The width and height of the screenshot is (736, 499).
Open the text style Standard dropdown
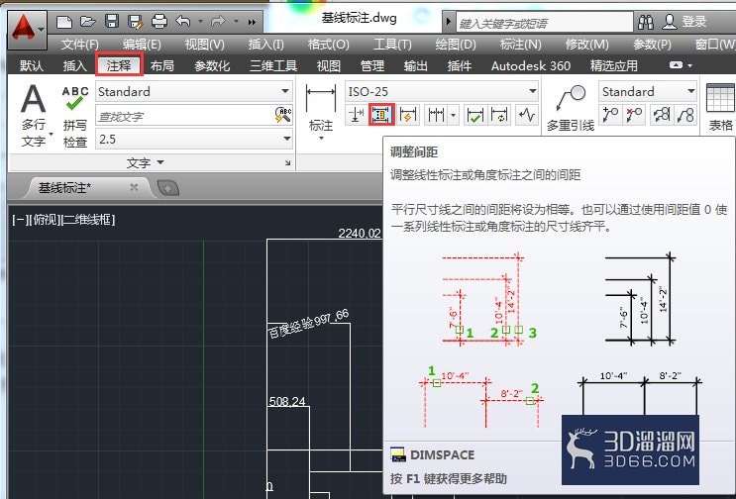point(194,91)
